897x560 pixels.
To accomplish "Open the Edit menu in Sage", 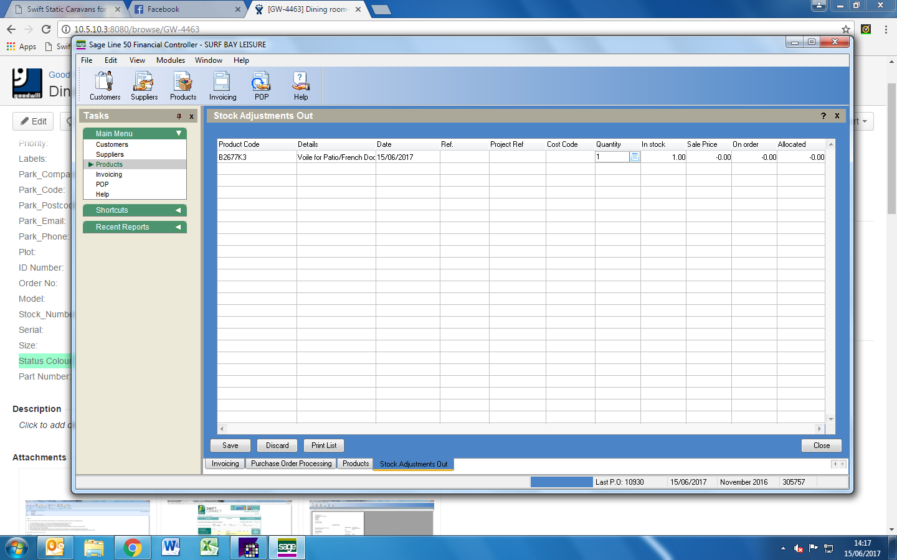I will (111, 60).
